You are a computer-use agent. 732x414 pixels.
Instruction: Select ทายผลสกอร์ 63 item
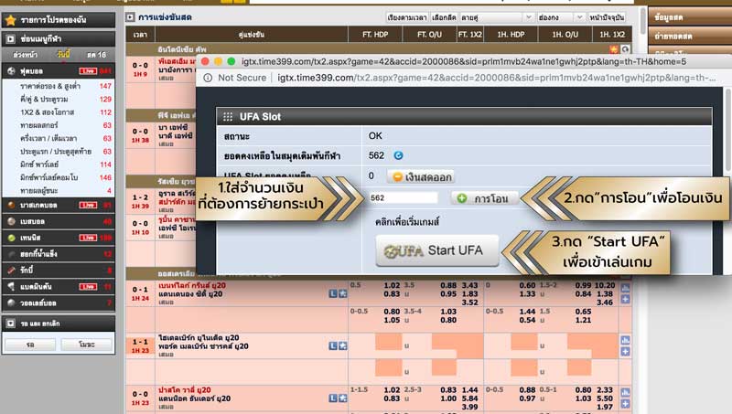[x=59, y=125]
